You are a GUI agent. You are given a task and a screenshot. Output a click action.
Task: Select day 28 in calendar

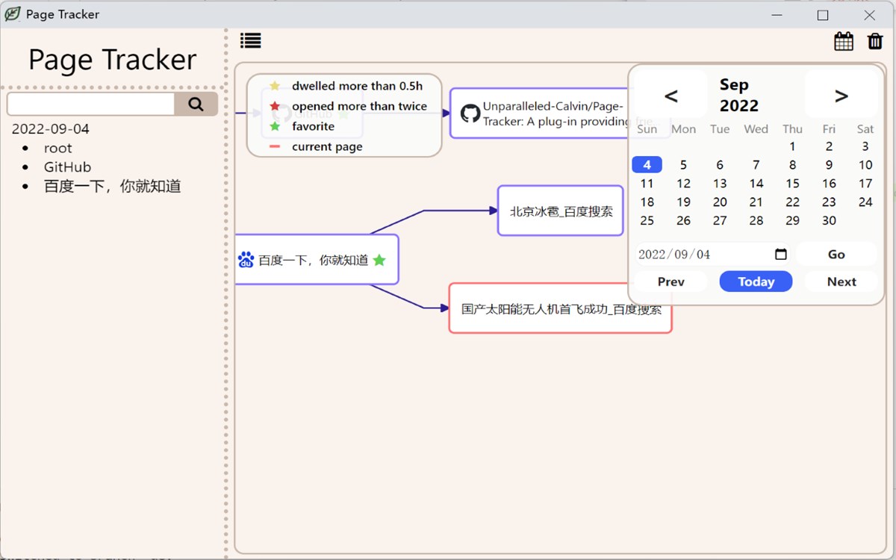pyautogui.click(x=756, y=221)
